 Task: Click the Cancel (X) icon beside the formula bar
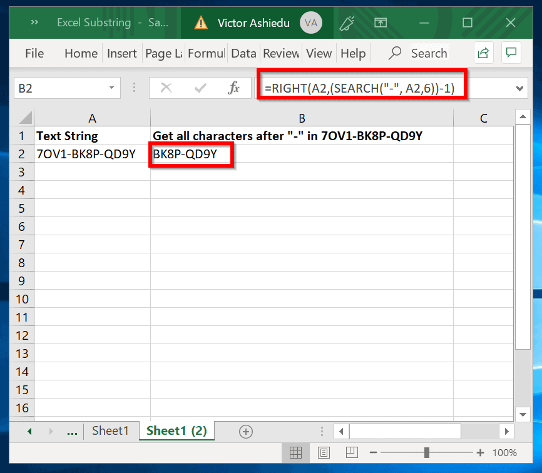pyautogui.click(x=166, y=88)
